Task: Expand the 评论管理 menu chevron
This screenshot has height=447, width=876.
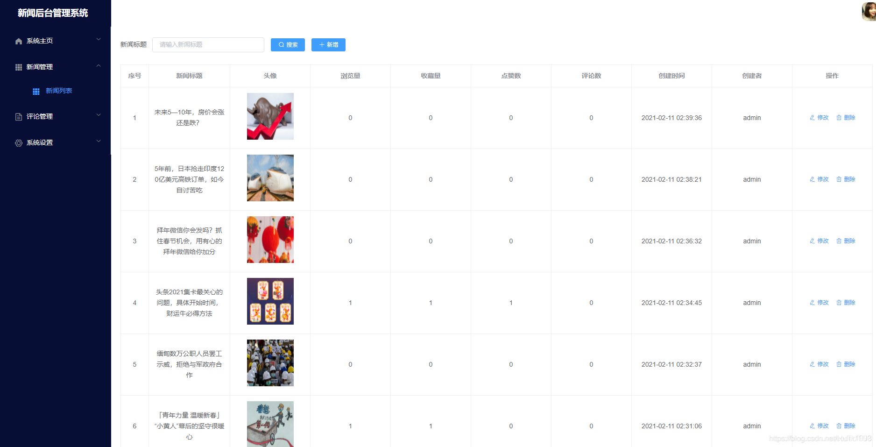Action: [99, 115]
